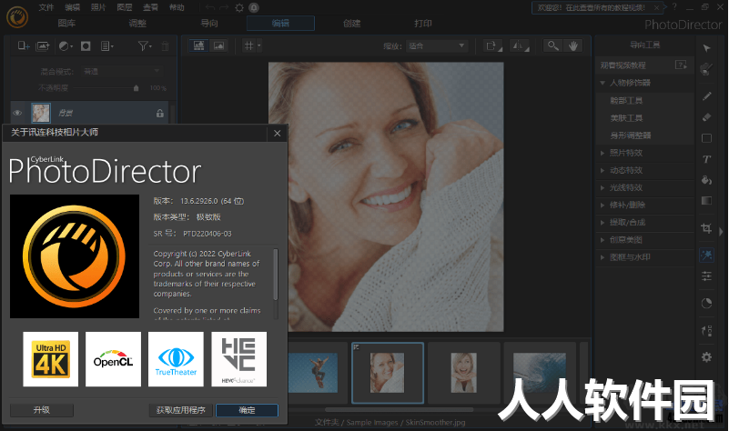The height and width of the screenshot is (431, 729).
Task: Switch to the 图库 tab
Action: pos(66,24)
